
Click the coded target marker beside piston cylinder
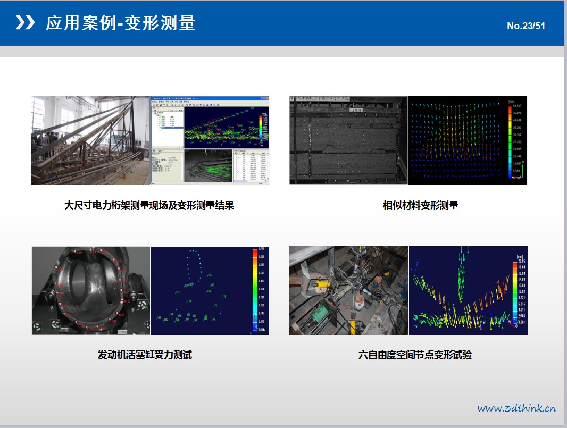143,305
